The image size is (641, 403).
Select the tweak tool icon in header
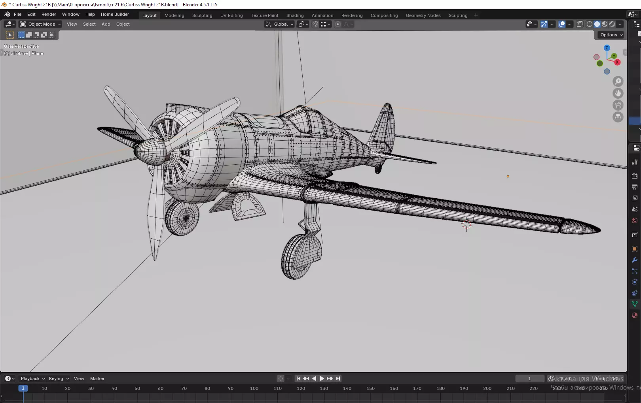tap(10, 35)
